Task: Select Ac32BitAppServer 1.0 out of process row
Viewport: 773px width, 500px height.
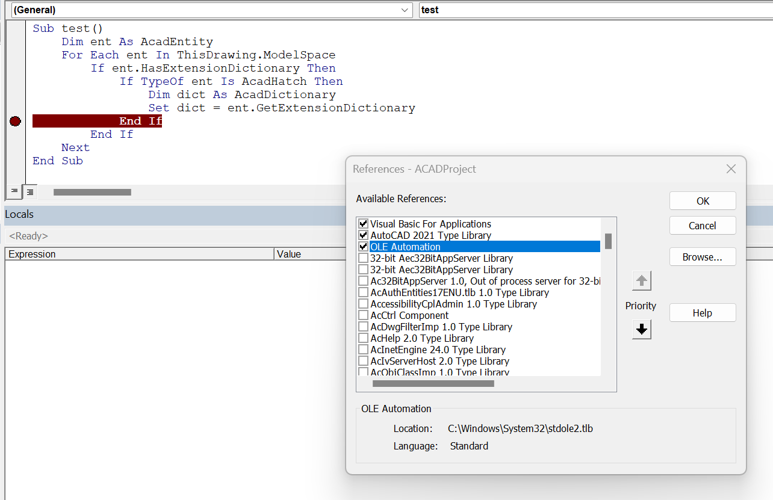Action: tap(485, 281)
